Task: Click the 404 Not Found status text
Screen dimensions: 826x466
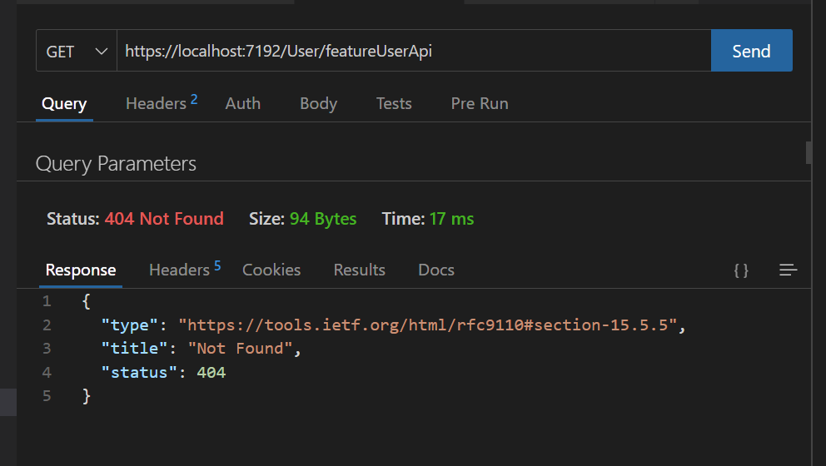Action: tap(164, 219)
